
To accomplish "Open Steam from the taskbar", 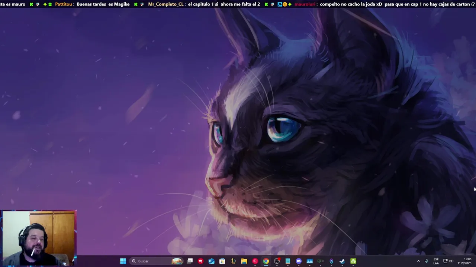I will pyautogui.click(x=342, y=261).
